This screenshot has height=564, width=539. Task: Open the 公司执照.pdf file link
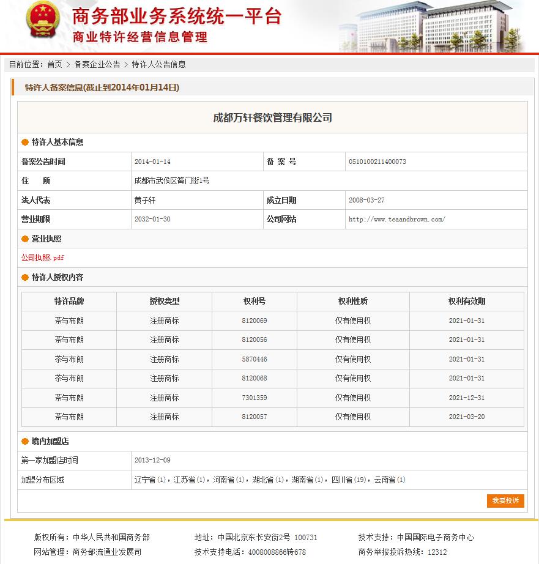point(43,258)
